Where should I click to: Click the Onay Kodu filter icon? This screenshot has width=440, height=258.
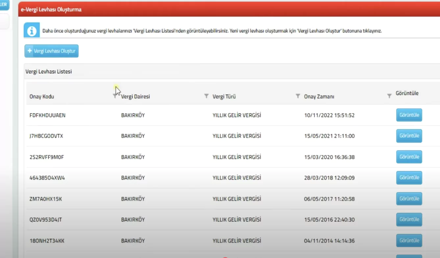coord(114,96)
